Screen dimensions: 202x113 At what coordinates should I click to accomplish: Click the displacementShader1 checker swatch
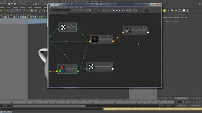[x=91, y=67]
